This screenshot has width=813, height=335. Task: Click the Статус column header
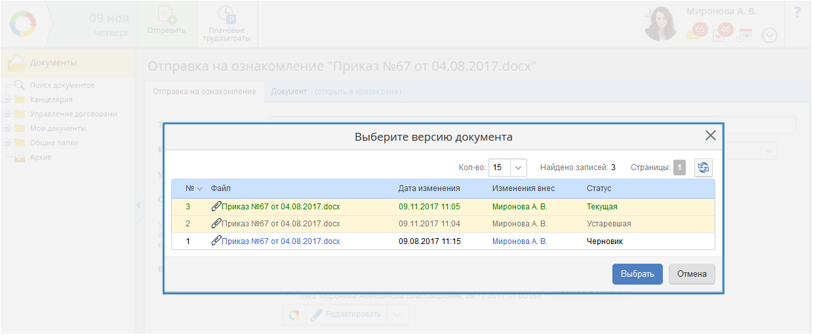tap(599, 188)
